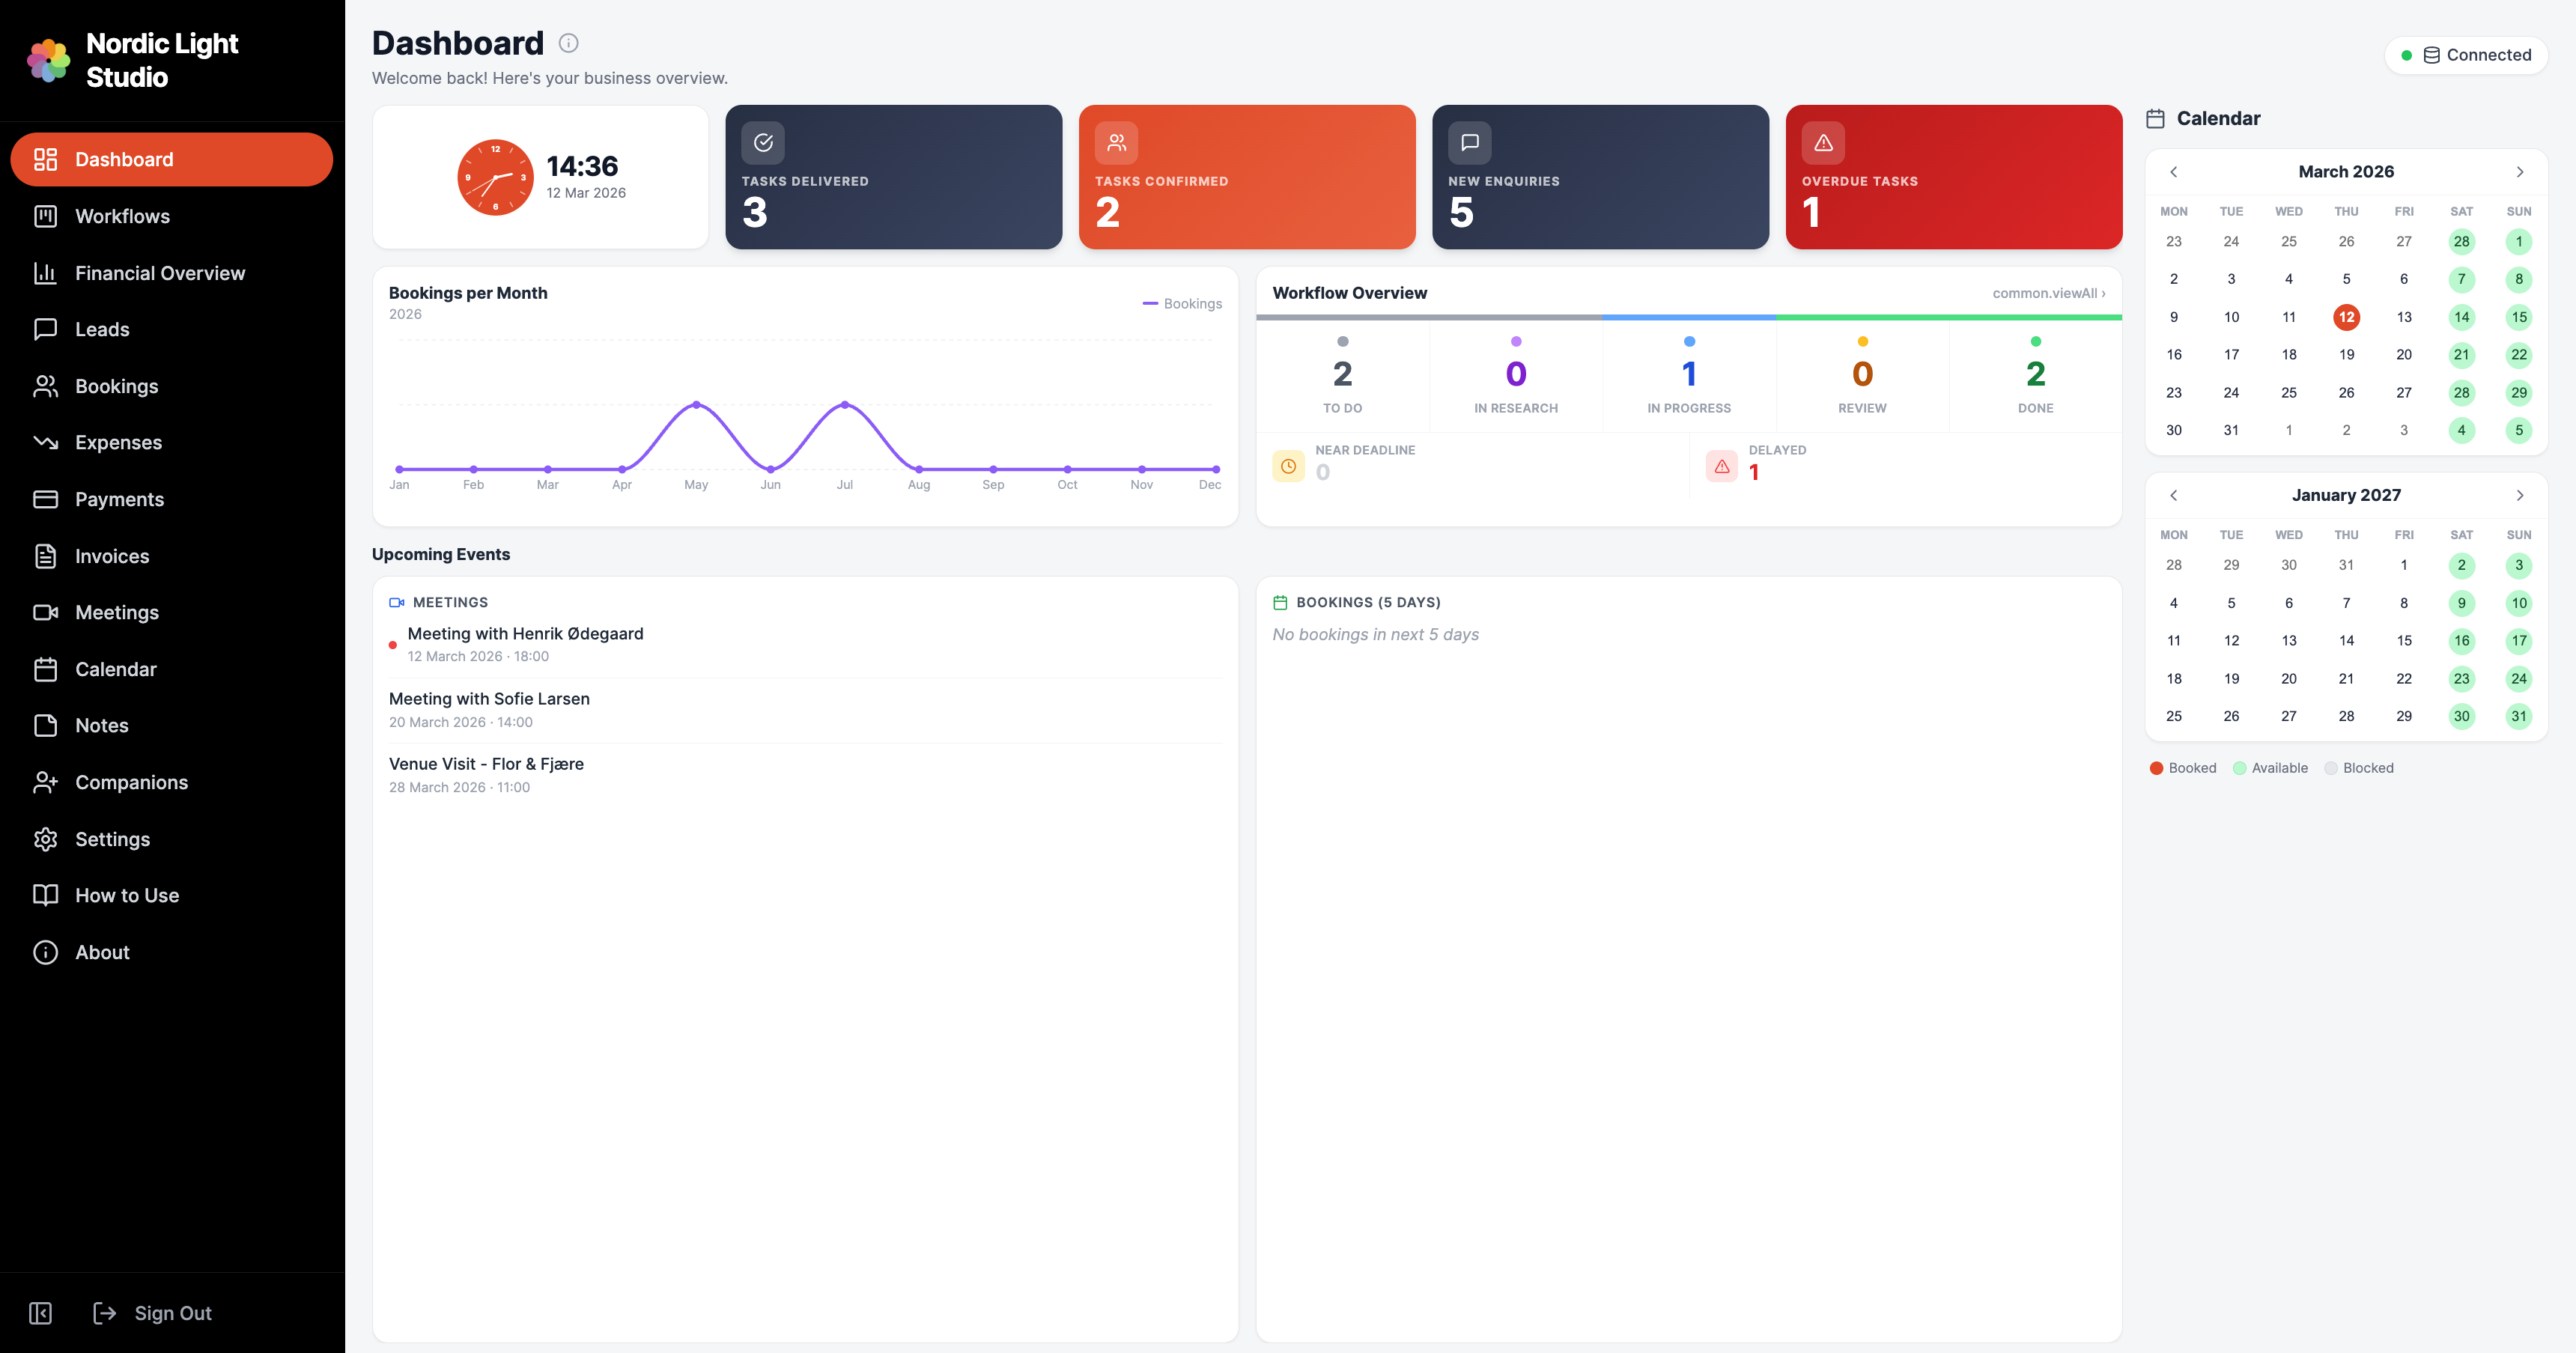Open Meetings via the video camera icon
Viewport: 2576px width, 1353px height.
click(46, 612)
